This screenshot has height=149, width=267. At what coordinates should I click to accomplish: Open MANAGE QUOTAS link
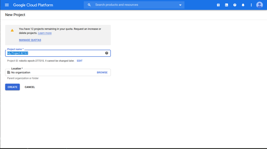click(x=30, y=40)
